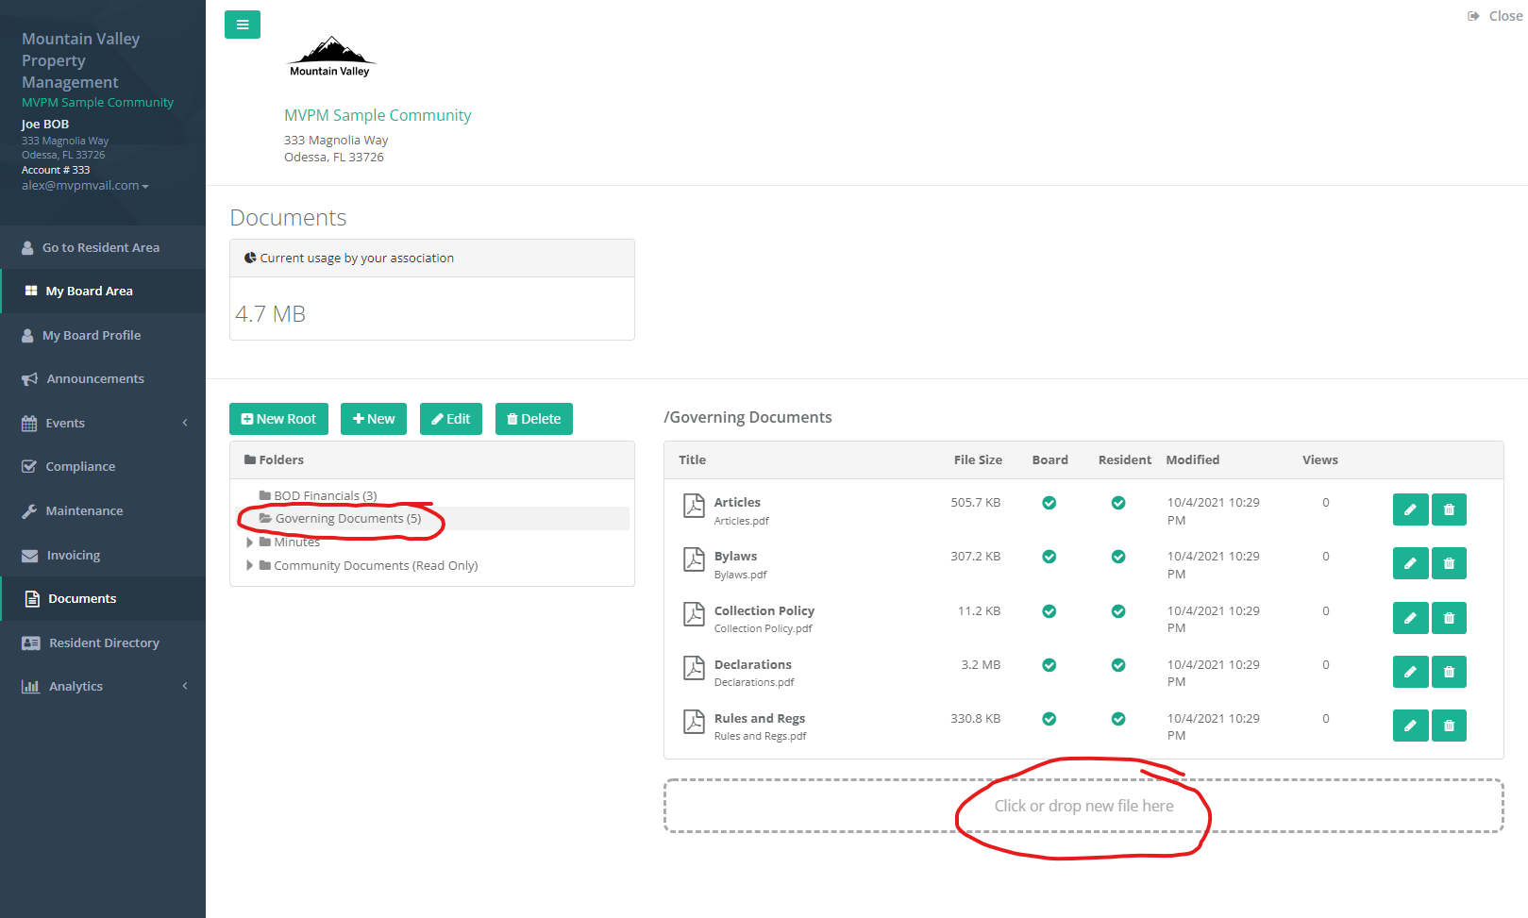Click the New Root button
This screenshot has height=918, width=1528.
[278, 419]
